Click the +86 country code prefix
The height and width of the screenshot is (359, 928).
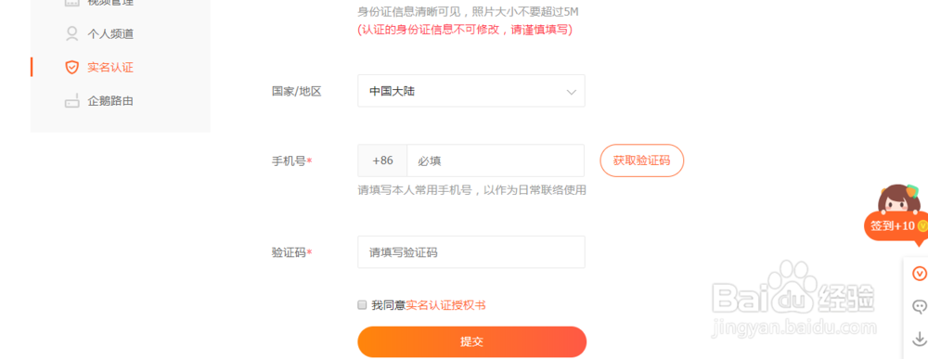(x=382, y=160)
